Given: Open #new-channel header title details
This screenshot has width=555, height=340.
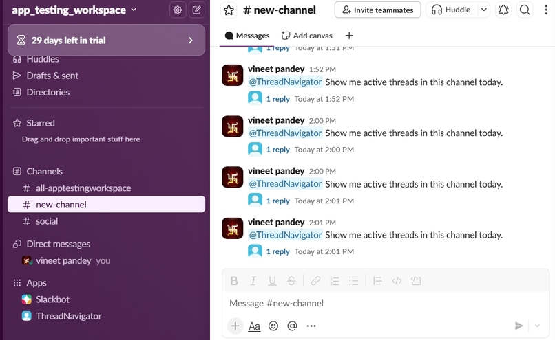Looking at the screenshot, I should [280, 10].
